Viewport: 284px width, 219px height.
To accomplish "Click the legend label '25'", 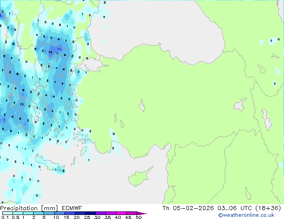I will 87,217.
